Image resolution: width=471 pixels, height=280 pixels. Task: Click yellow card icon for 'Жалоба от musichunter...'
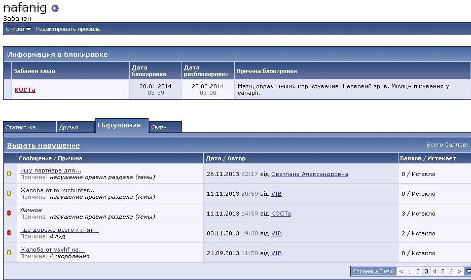[9, 193]
